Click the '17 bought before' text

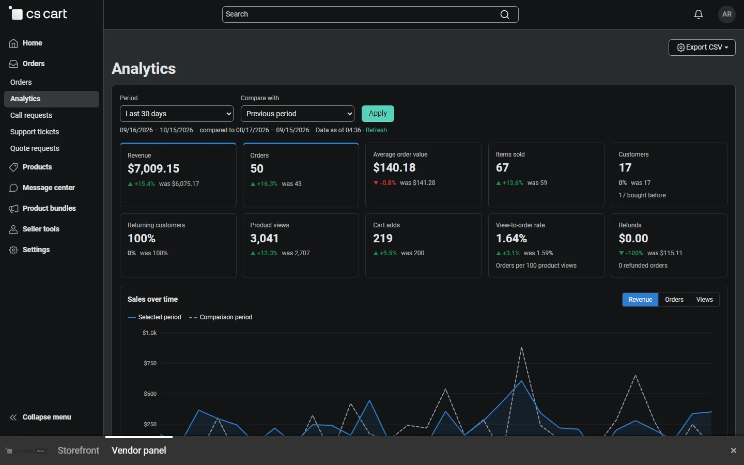click(x=642, y=195)
